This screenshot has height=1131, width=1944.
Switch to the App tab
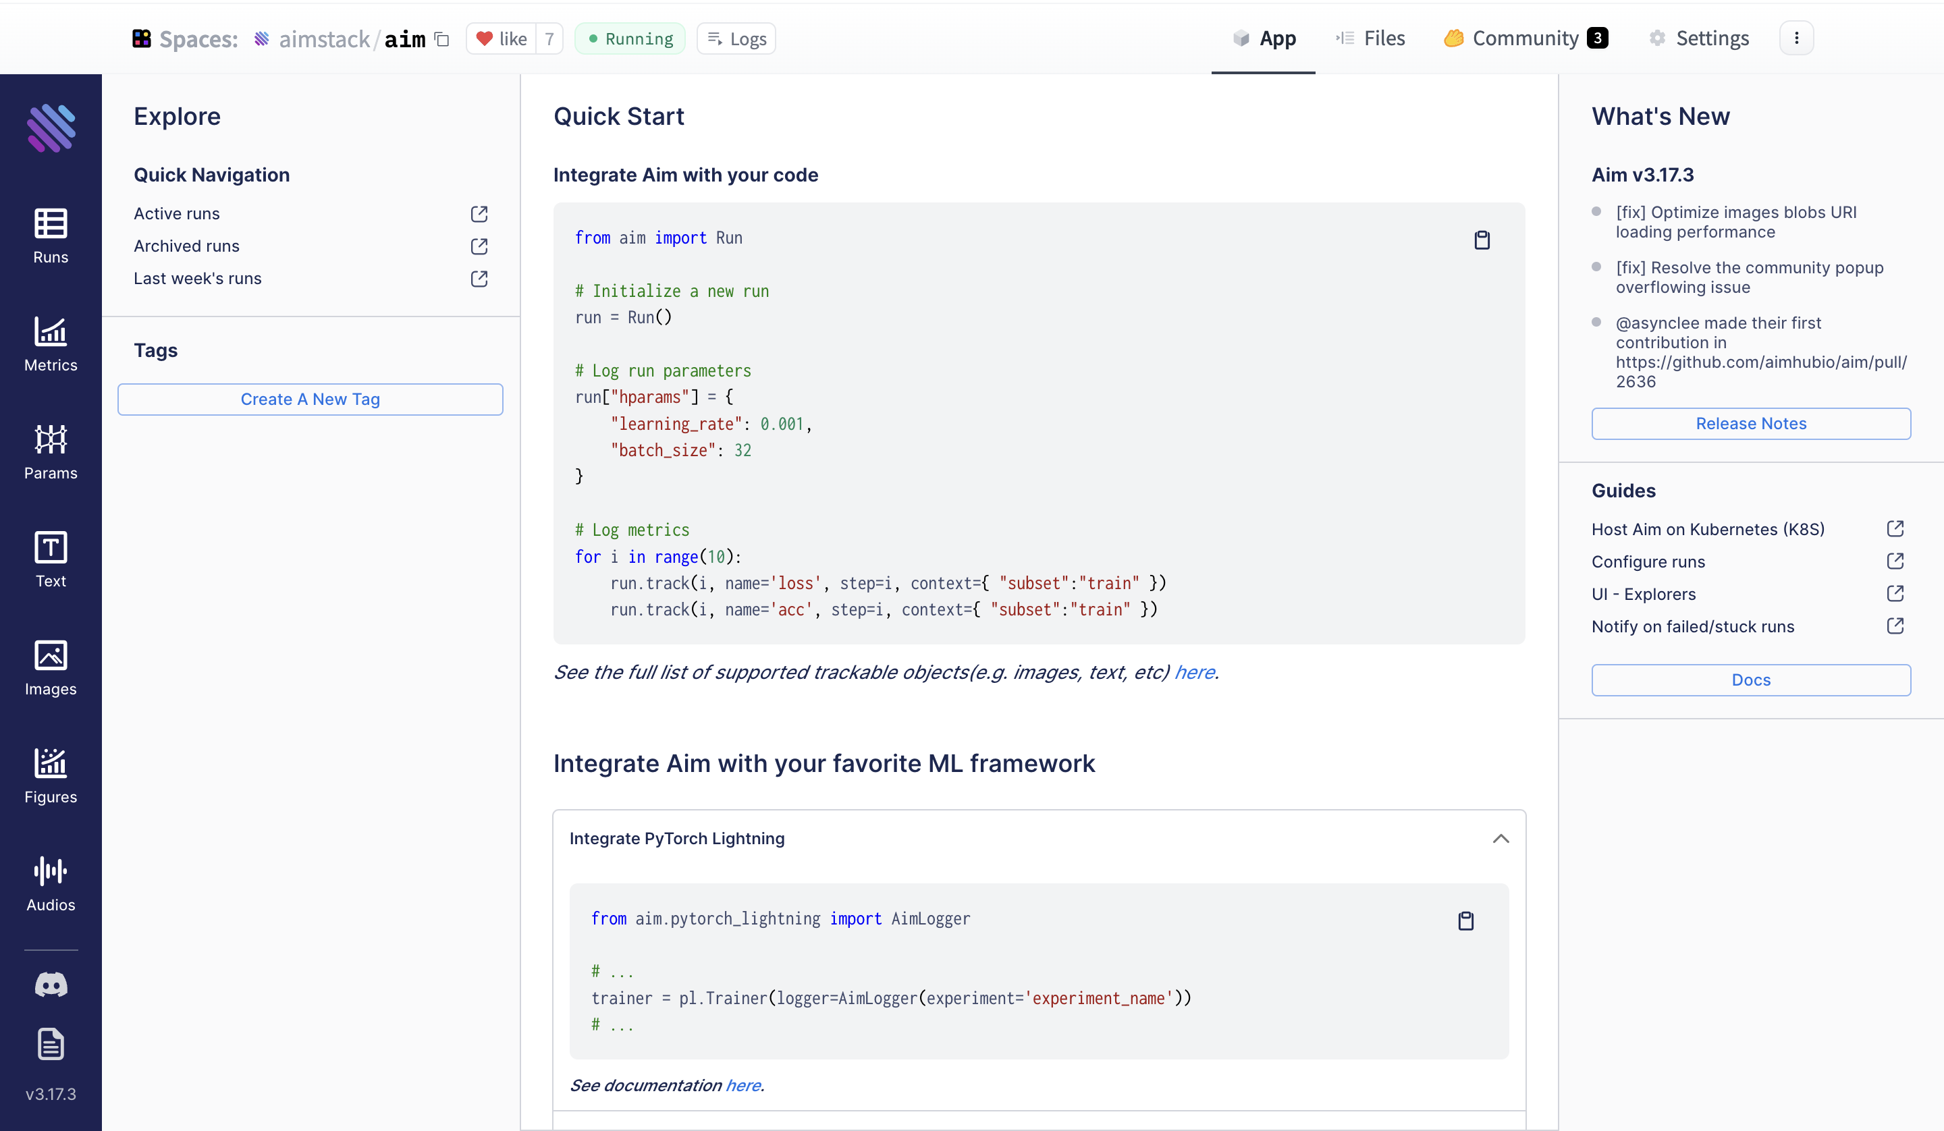click(x=1264, y=38)
